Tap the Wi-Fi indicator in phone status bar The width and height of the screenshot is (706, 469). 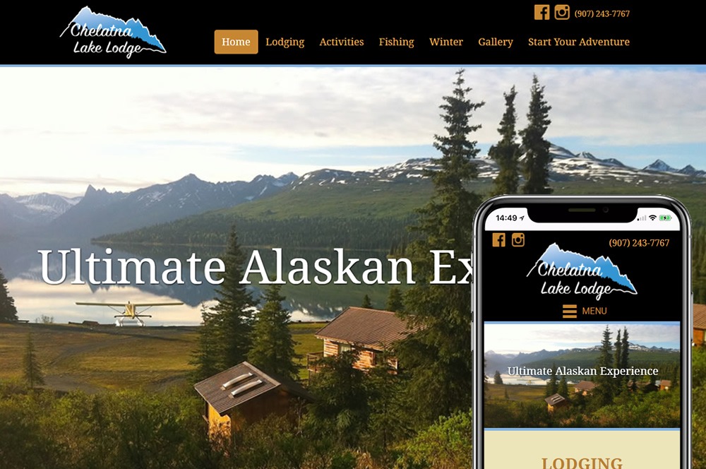(652, 218)
